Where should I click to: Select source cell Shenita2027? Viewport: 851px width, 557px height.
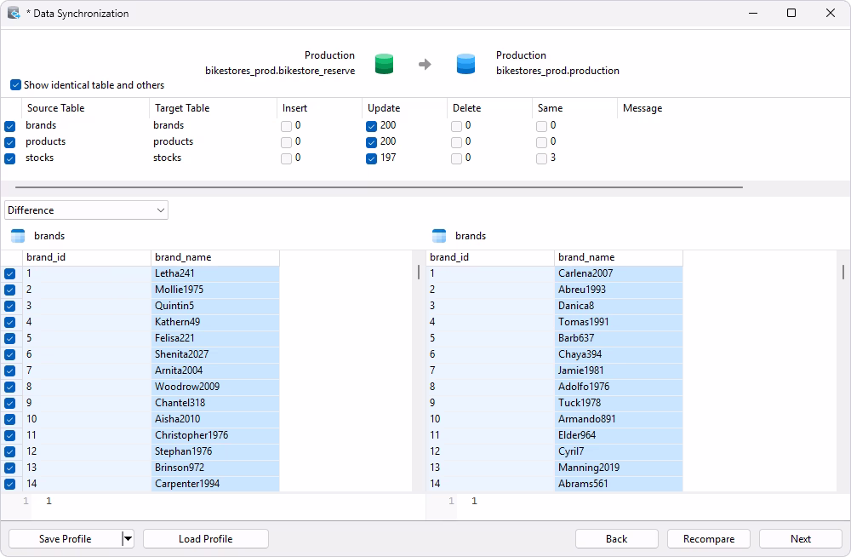(x=215, y=354)
